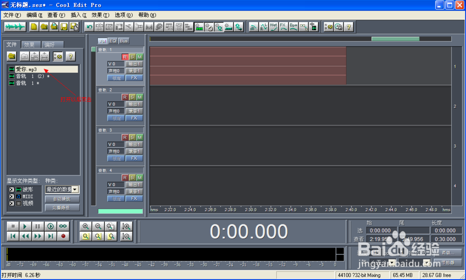
Task: Switch to the 效果 panel tab
Action: (x=30, y=45)
